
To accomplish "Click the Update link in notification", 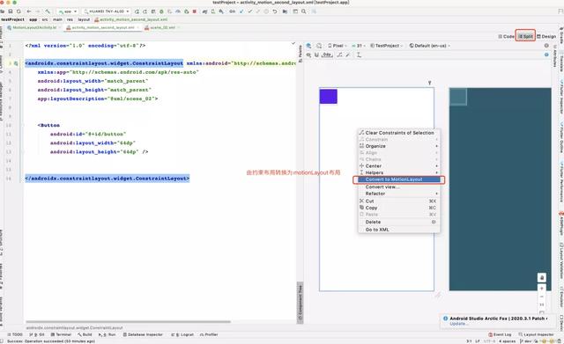I will tap(458, 324).
